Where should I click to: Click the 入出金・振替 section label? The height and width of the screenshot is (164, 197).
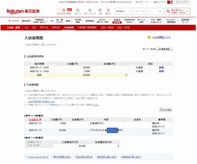pyautogui.click(x=13, y=27)
